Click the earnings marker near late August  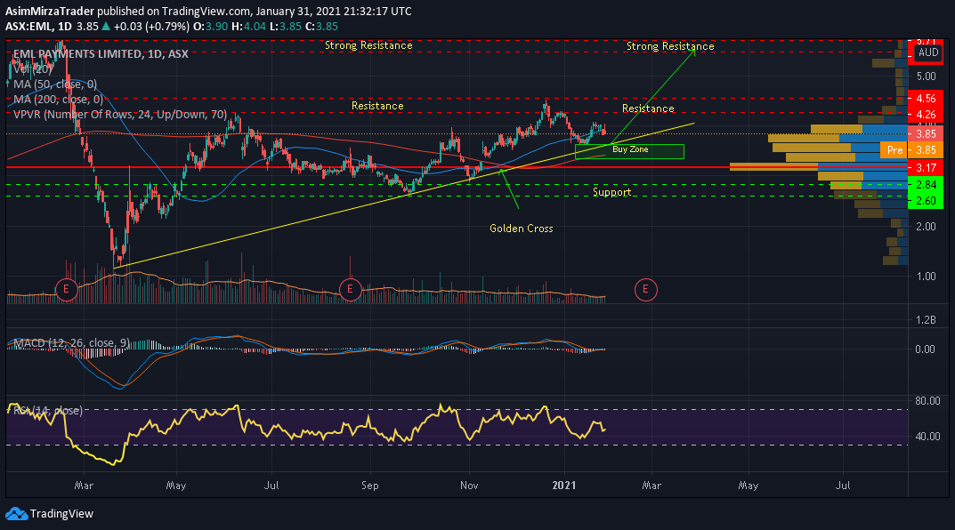350,290
